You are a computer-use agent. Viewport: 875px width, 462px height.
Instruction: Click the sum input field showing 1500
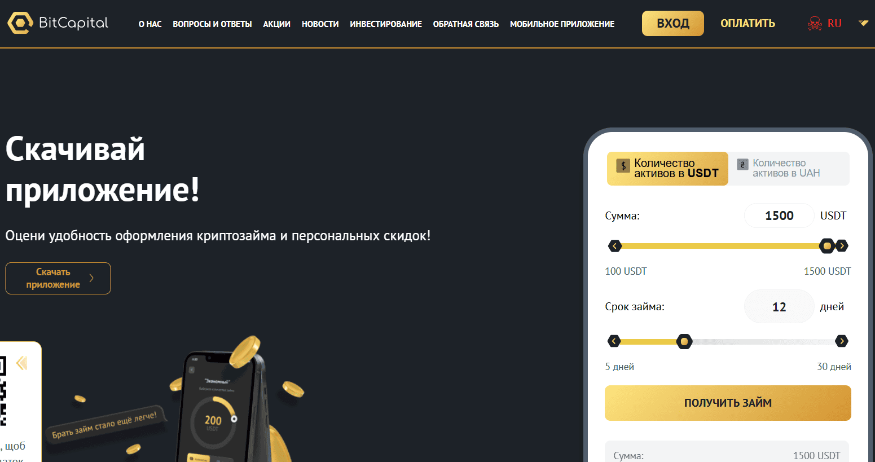(779, 215)
